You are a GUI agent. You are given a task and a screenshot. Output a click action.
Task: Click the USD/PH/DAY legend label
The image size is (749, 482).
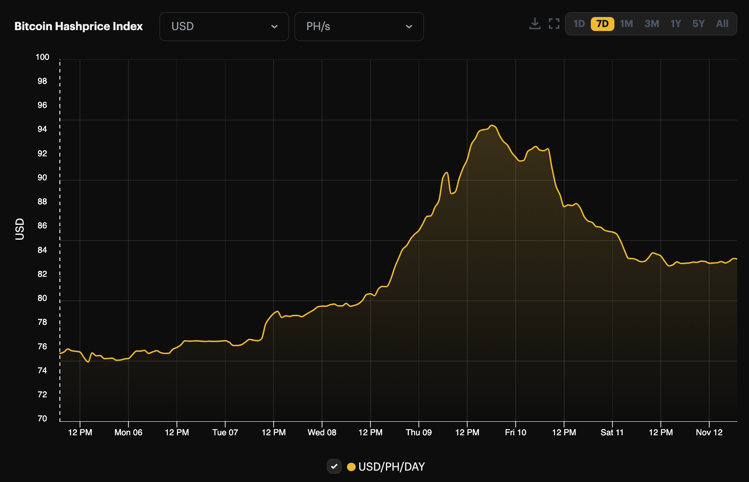coord(391,466)
